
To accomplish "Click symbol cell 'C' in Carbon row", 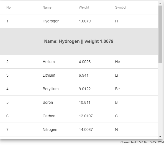I will tap(116, 116).
